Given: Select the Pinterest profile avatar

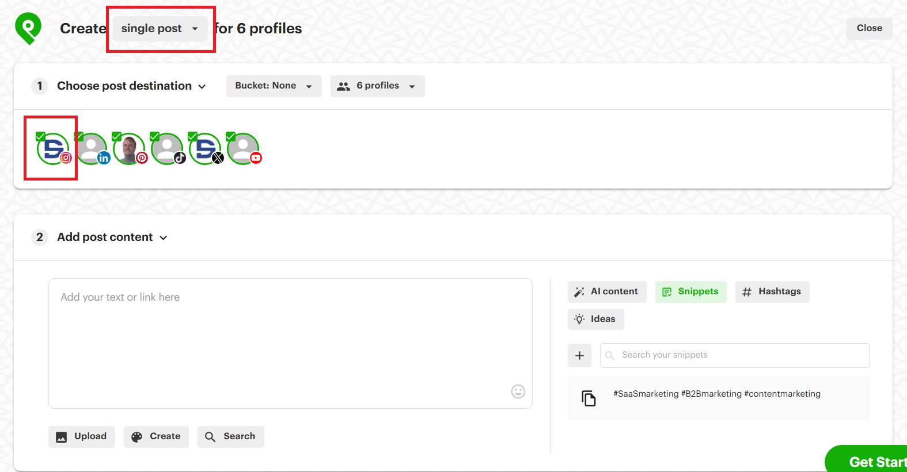Looking at the screenshot, I should 130,149.
